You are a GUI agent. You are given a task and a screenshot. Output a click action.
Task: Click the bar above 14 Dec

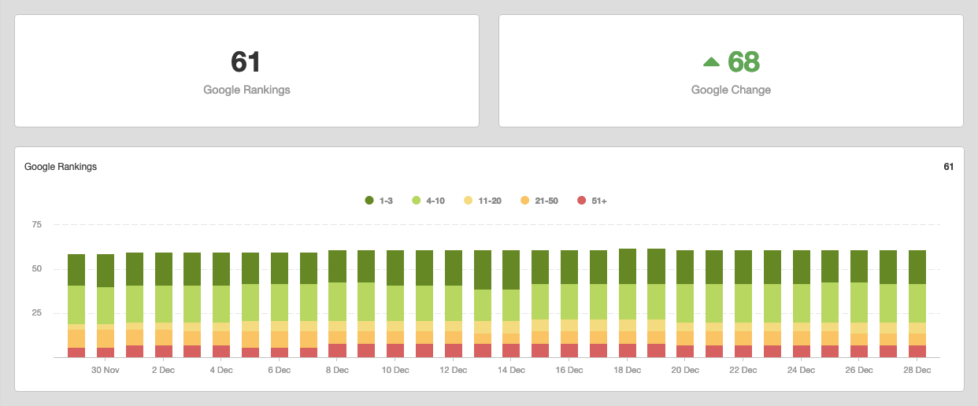coord(512,304)
